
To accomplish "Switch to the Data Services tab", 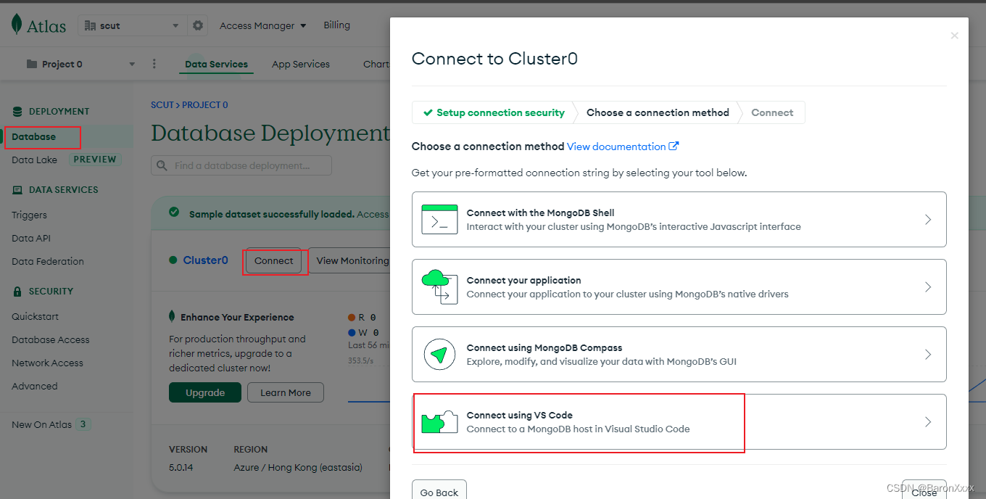I will click(x=216, y=64).
